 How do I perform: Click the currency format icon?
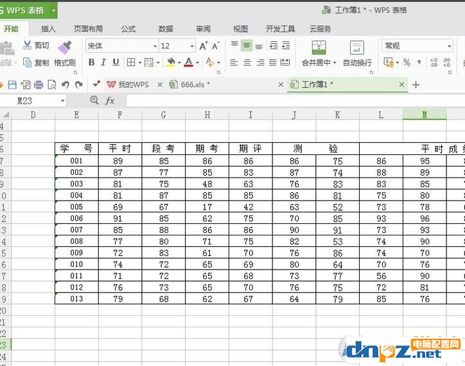point(389,62)
